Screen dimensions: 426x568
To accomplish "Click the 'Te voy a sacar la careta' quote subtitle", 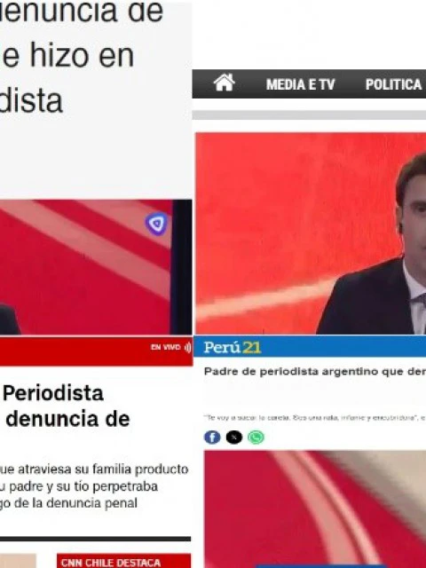I will [x=315, y=418].
